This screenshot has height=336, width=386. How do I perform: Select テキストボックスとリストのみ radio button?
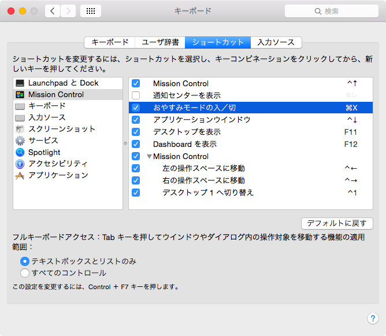(x=25, y=261)
